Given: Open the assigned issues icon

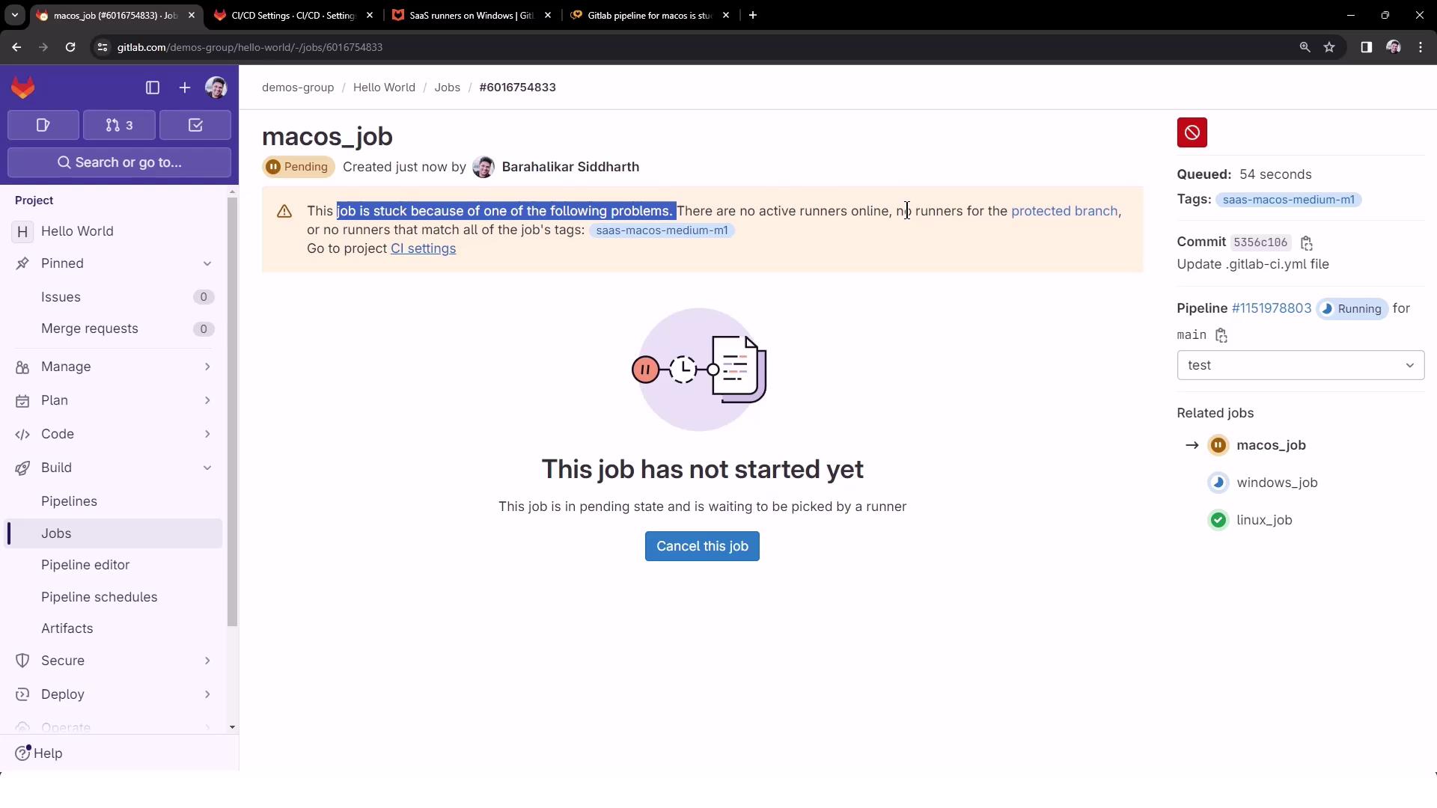Looking at the screenshot, I should point(43,126).
